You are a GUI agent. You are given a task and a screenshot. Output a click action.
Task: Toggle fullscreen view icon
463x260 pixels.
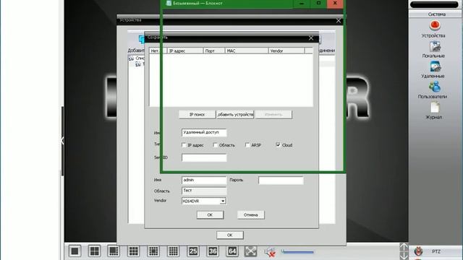pyautogui.click(x=250, y=251)
